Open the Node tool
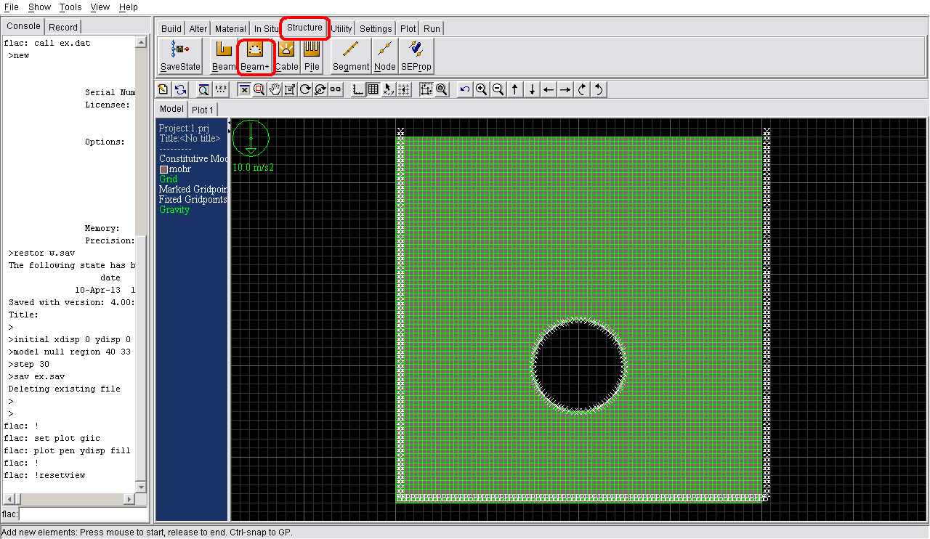The width and height of the screenshot is (930, 539). (385, 56)
